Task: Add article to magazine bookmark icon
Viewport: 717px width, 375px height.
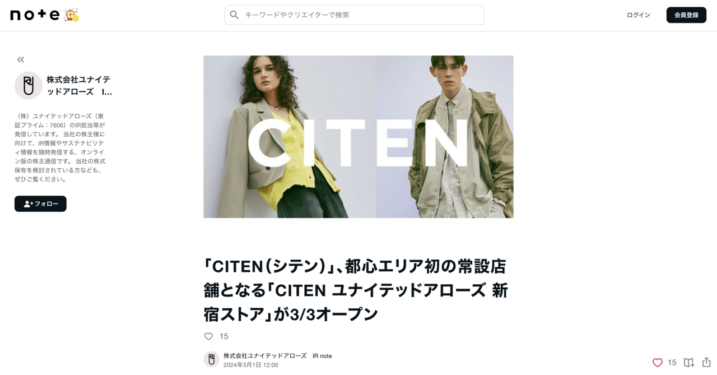Action: tap(689, 363)
